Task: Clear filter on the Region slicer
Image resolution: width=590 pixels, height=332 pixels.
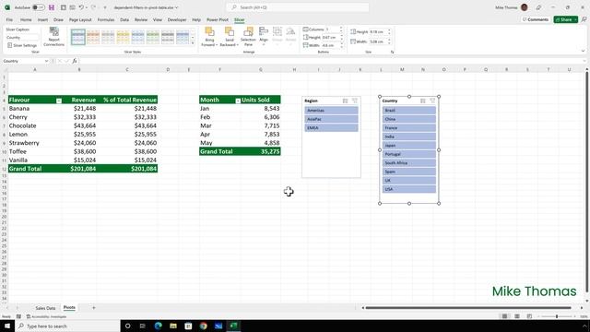Action: click(x=355, y=101)
